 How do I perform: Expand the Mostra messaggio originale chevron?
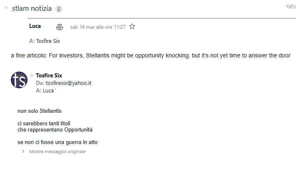[23, 152]
